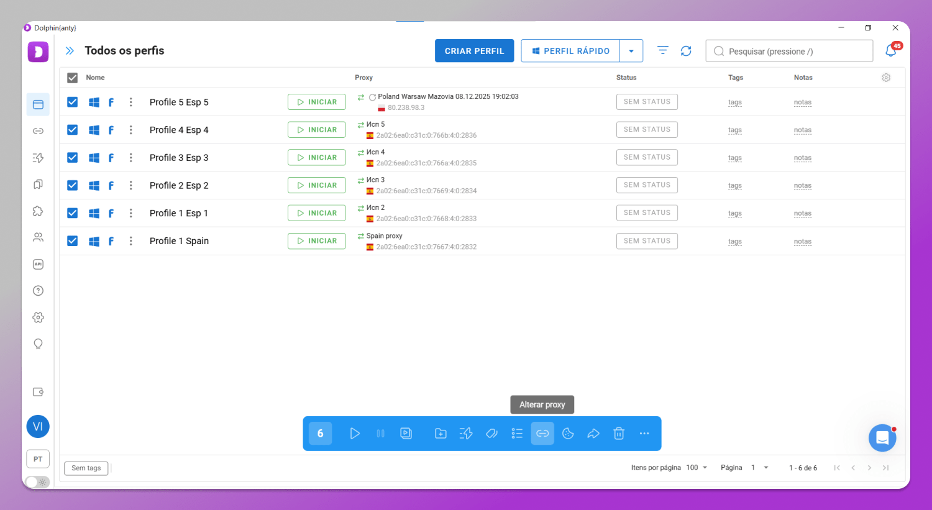Select the Sem tags filter chip
The image size is (932, 510).
pyautogui.click(x=86, y=468)
